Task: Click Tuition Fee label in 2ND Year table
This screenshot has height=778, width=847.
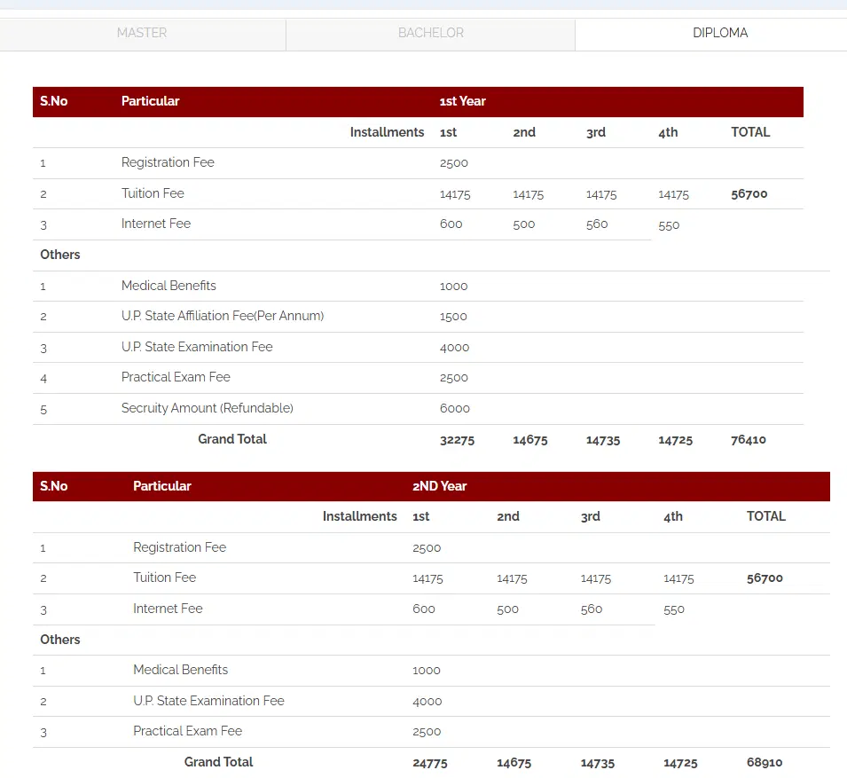Action: tap(164, 578)
